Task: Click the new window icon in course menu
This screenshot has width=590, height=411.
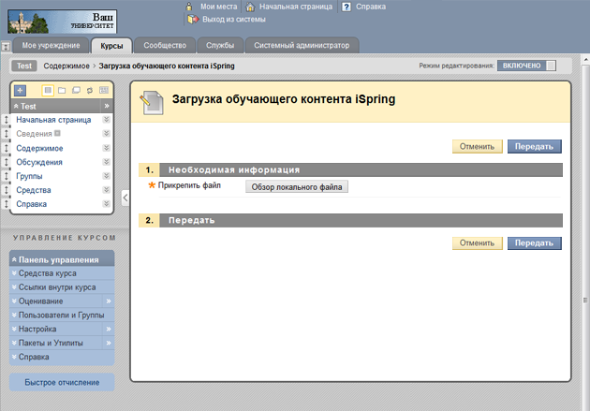Action: coord(76,90)
